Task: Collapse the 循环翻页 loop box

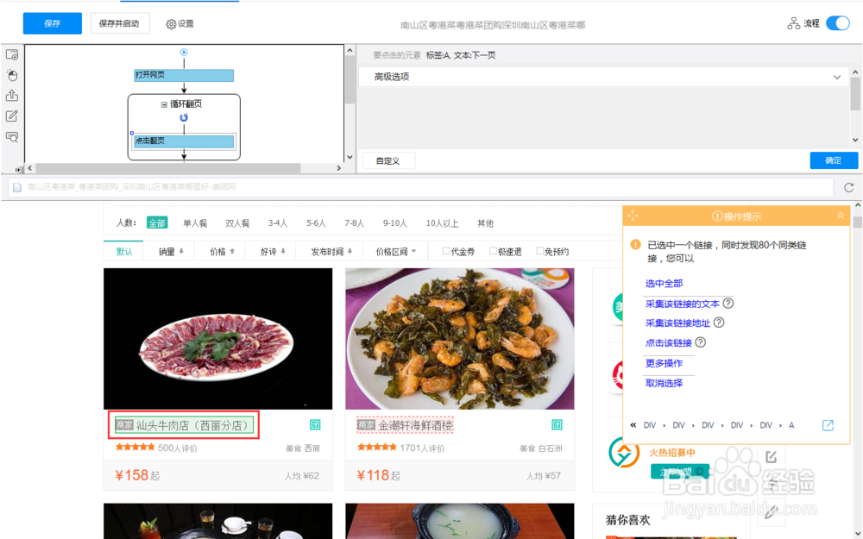Action: click(164, 104)
